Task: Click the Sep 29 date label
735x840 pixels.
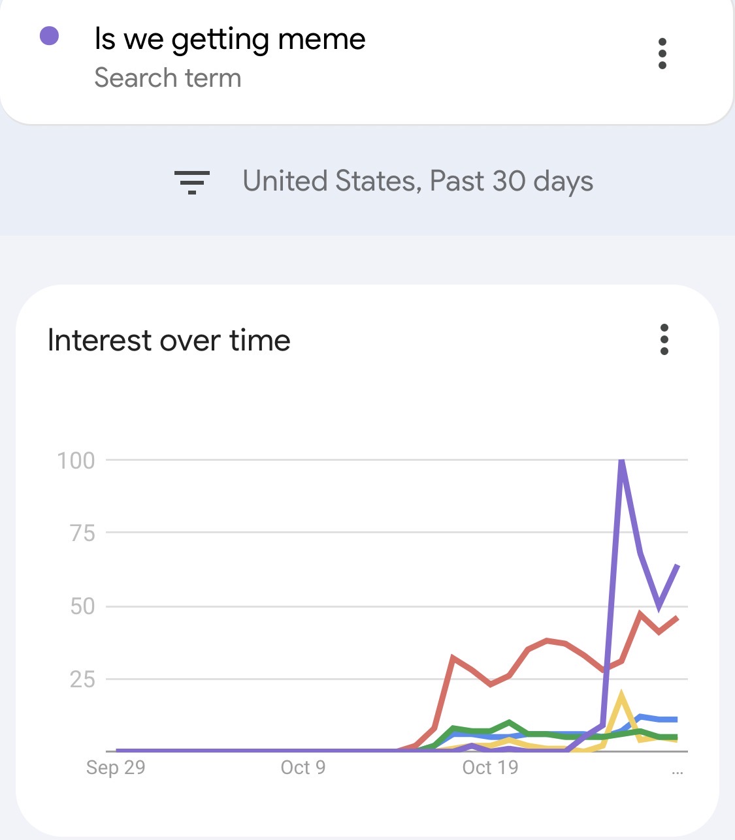Action: coord(116,768)
